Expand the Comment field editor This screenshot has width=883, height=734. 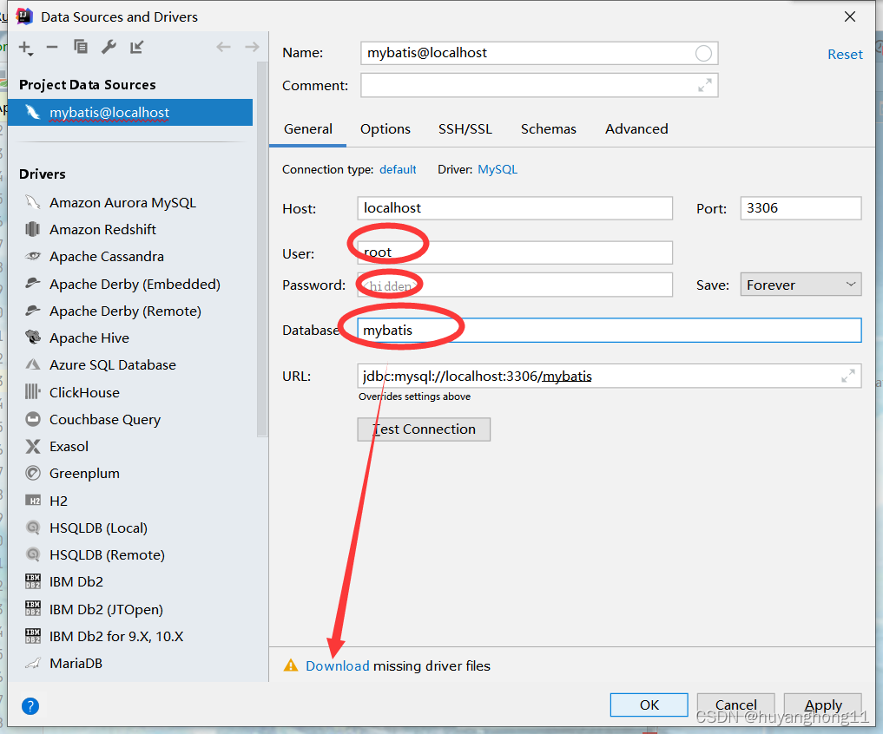tap(704, 86)
